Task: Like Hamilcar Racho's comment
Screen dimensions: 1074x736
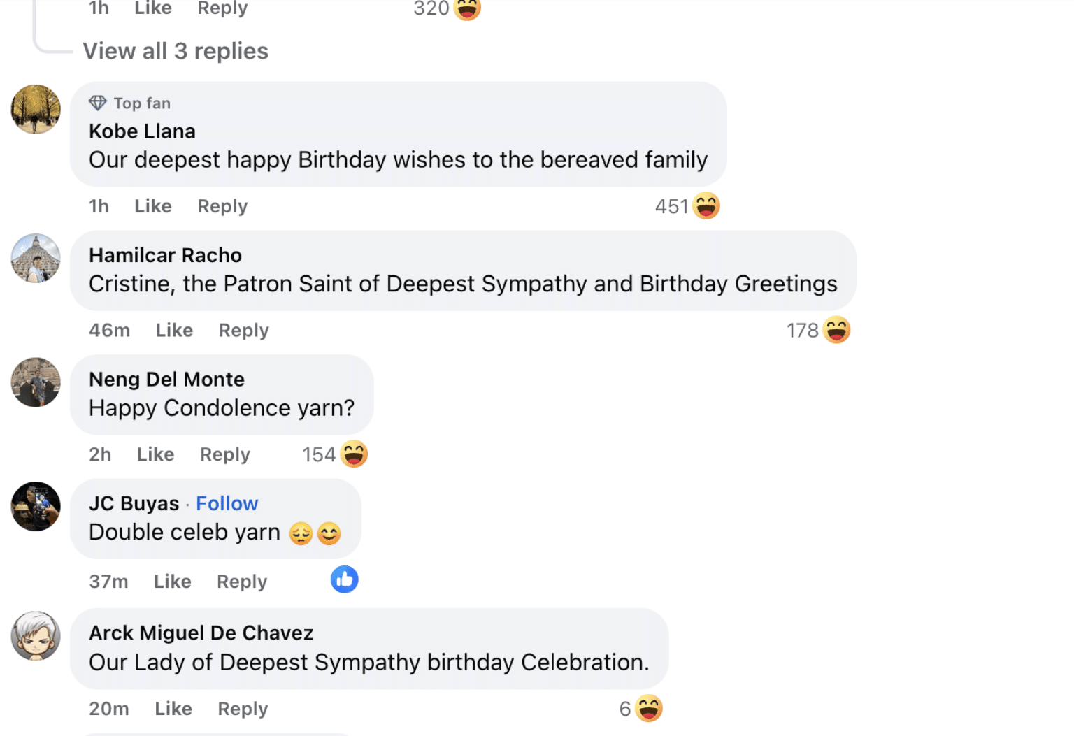Action: (x=174, y=330)
